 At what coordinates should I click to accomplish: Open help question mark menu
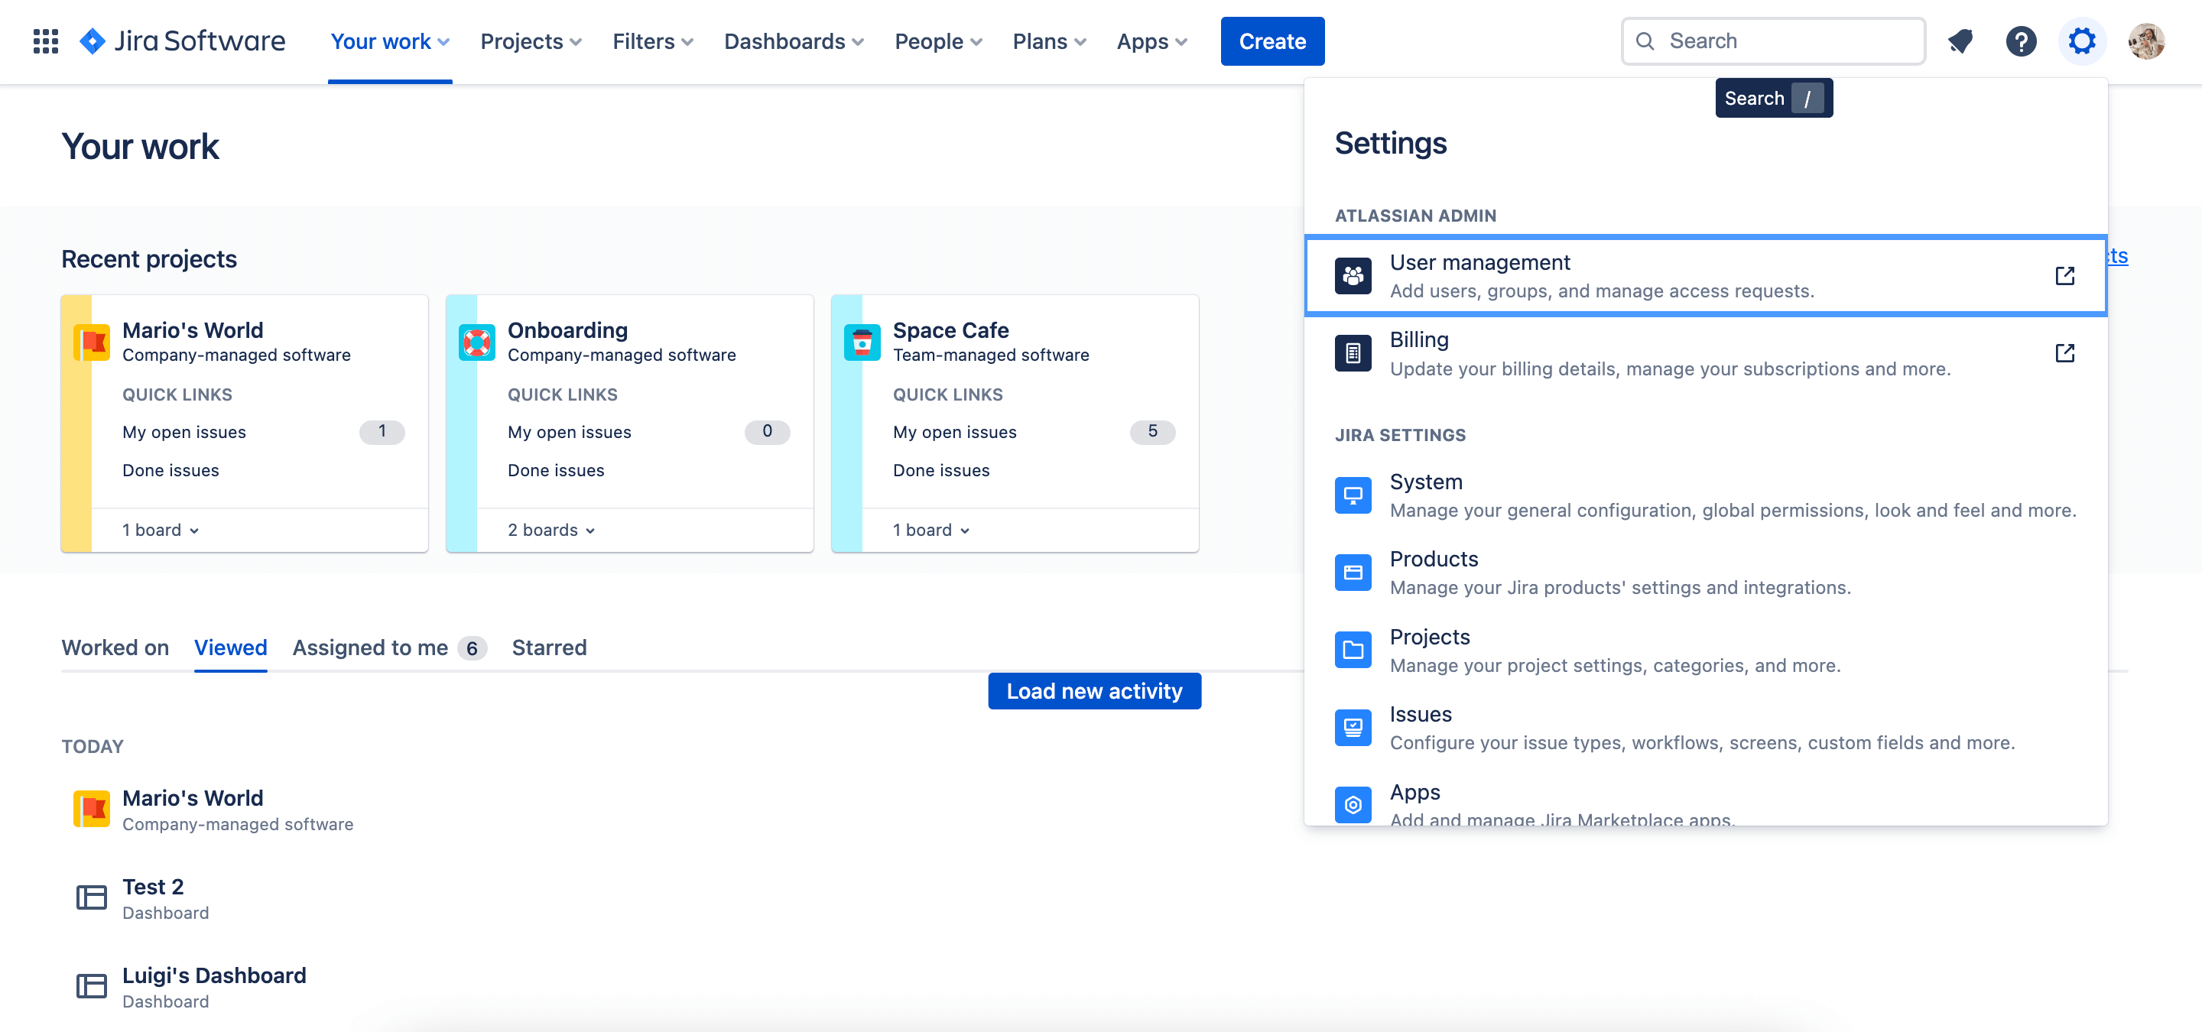tap(2022, 39)
